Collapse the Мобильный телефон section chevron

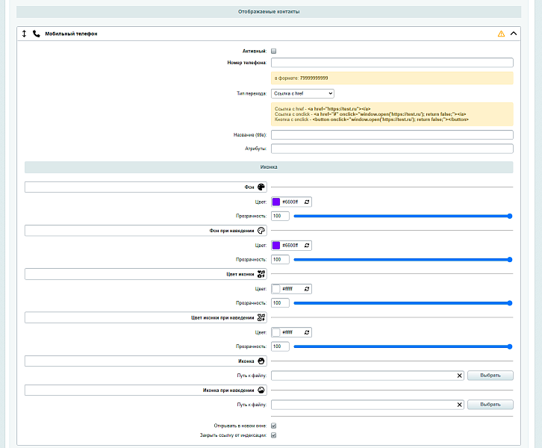tap(514, 34)
